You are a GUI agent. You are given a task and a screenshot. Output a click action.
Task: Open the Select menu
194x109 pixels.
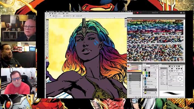[71, 12]
